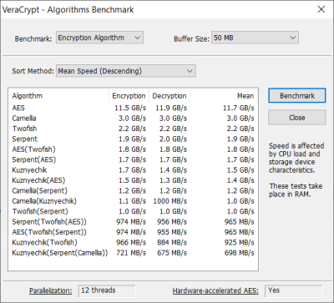Click the 1000 MB/s decryption value
Viewport: 334px width, 303px height.
(x=170, y=201)
